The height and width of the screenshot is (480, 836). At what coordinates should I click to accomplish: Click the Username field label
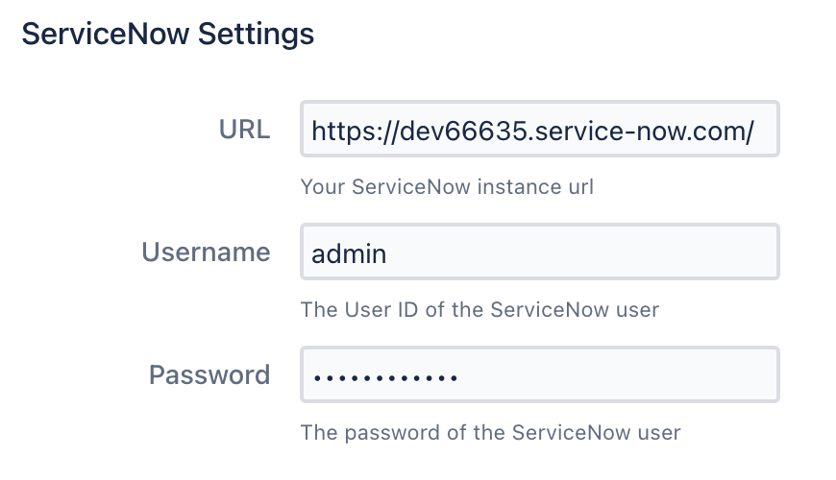206,252
